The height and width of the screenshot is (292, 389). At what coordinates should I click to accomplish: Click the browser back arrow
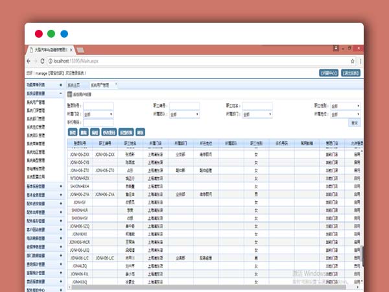29,60
